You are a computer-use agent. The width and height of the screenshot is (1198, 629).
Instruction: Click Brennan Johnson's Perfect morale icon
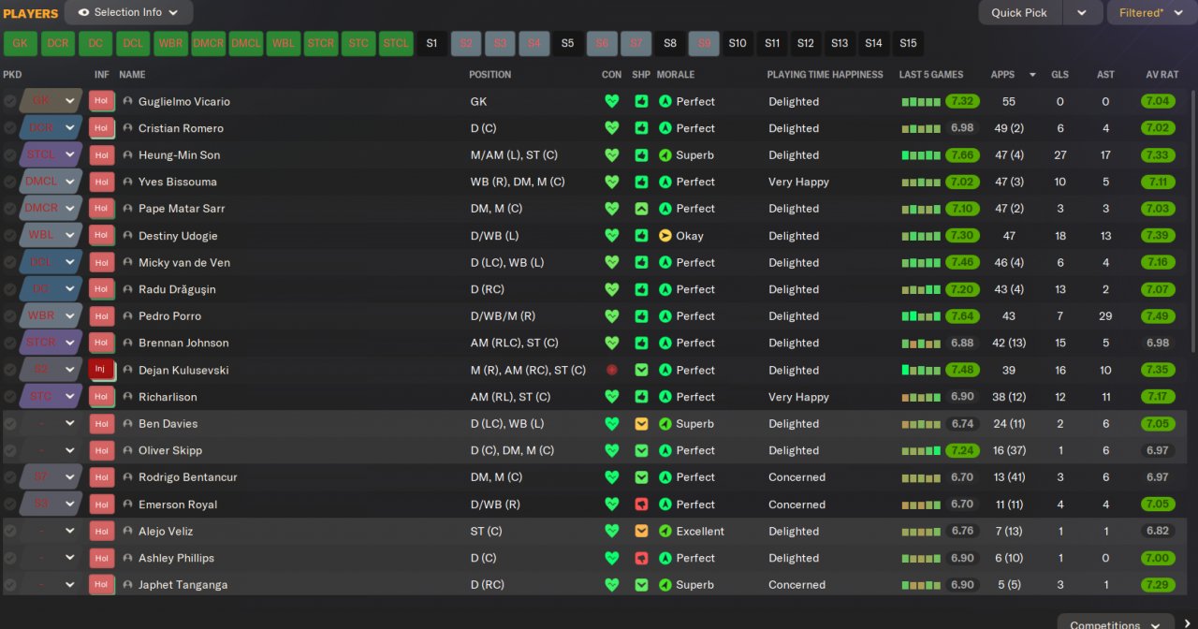tap(665, 343)
